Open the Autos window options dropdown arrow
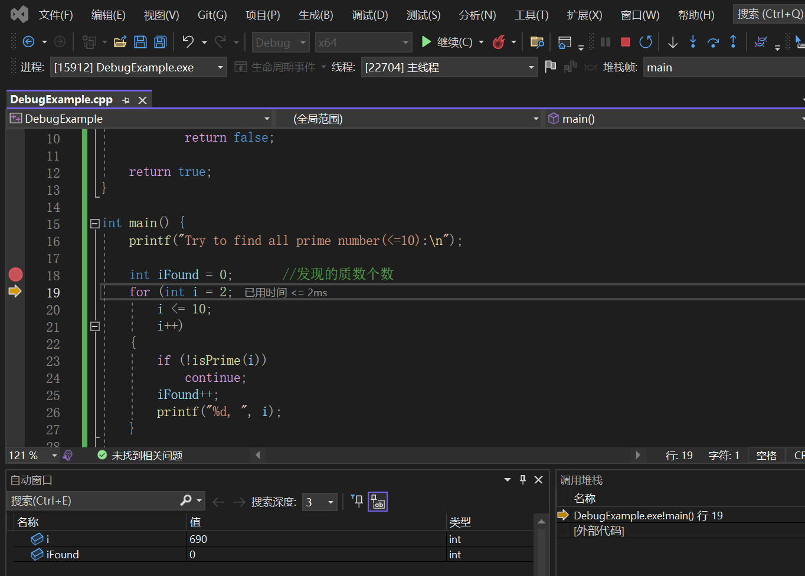The width and height of the screenshot is (805, 576). coord(508,480)
